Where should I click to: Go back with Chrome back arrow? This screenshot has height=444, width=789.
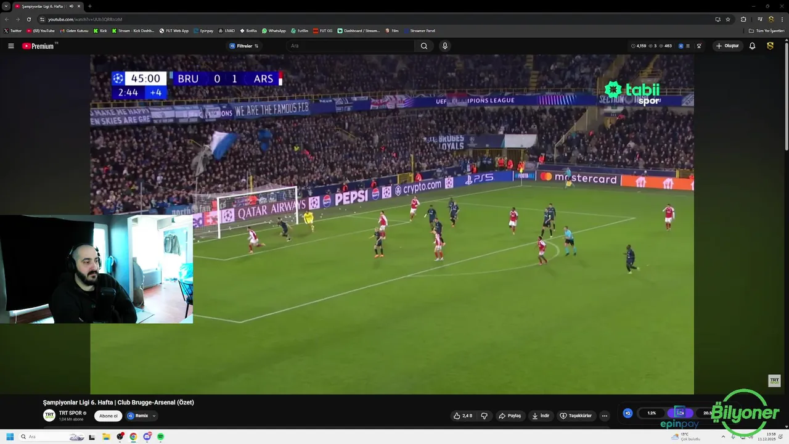pos(7,19)
